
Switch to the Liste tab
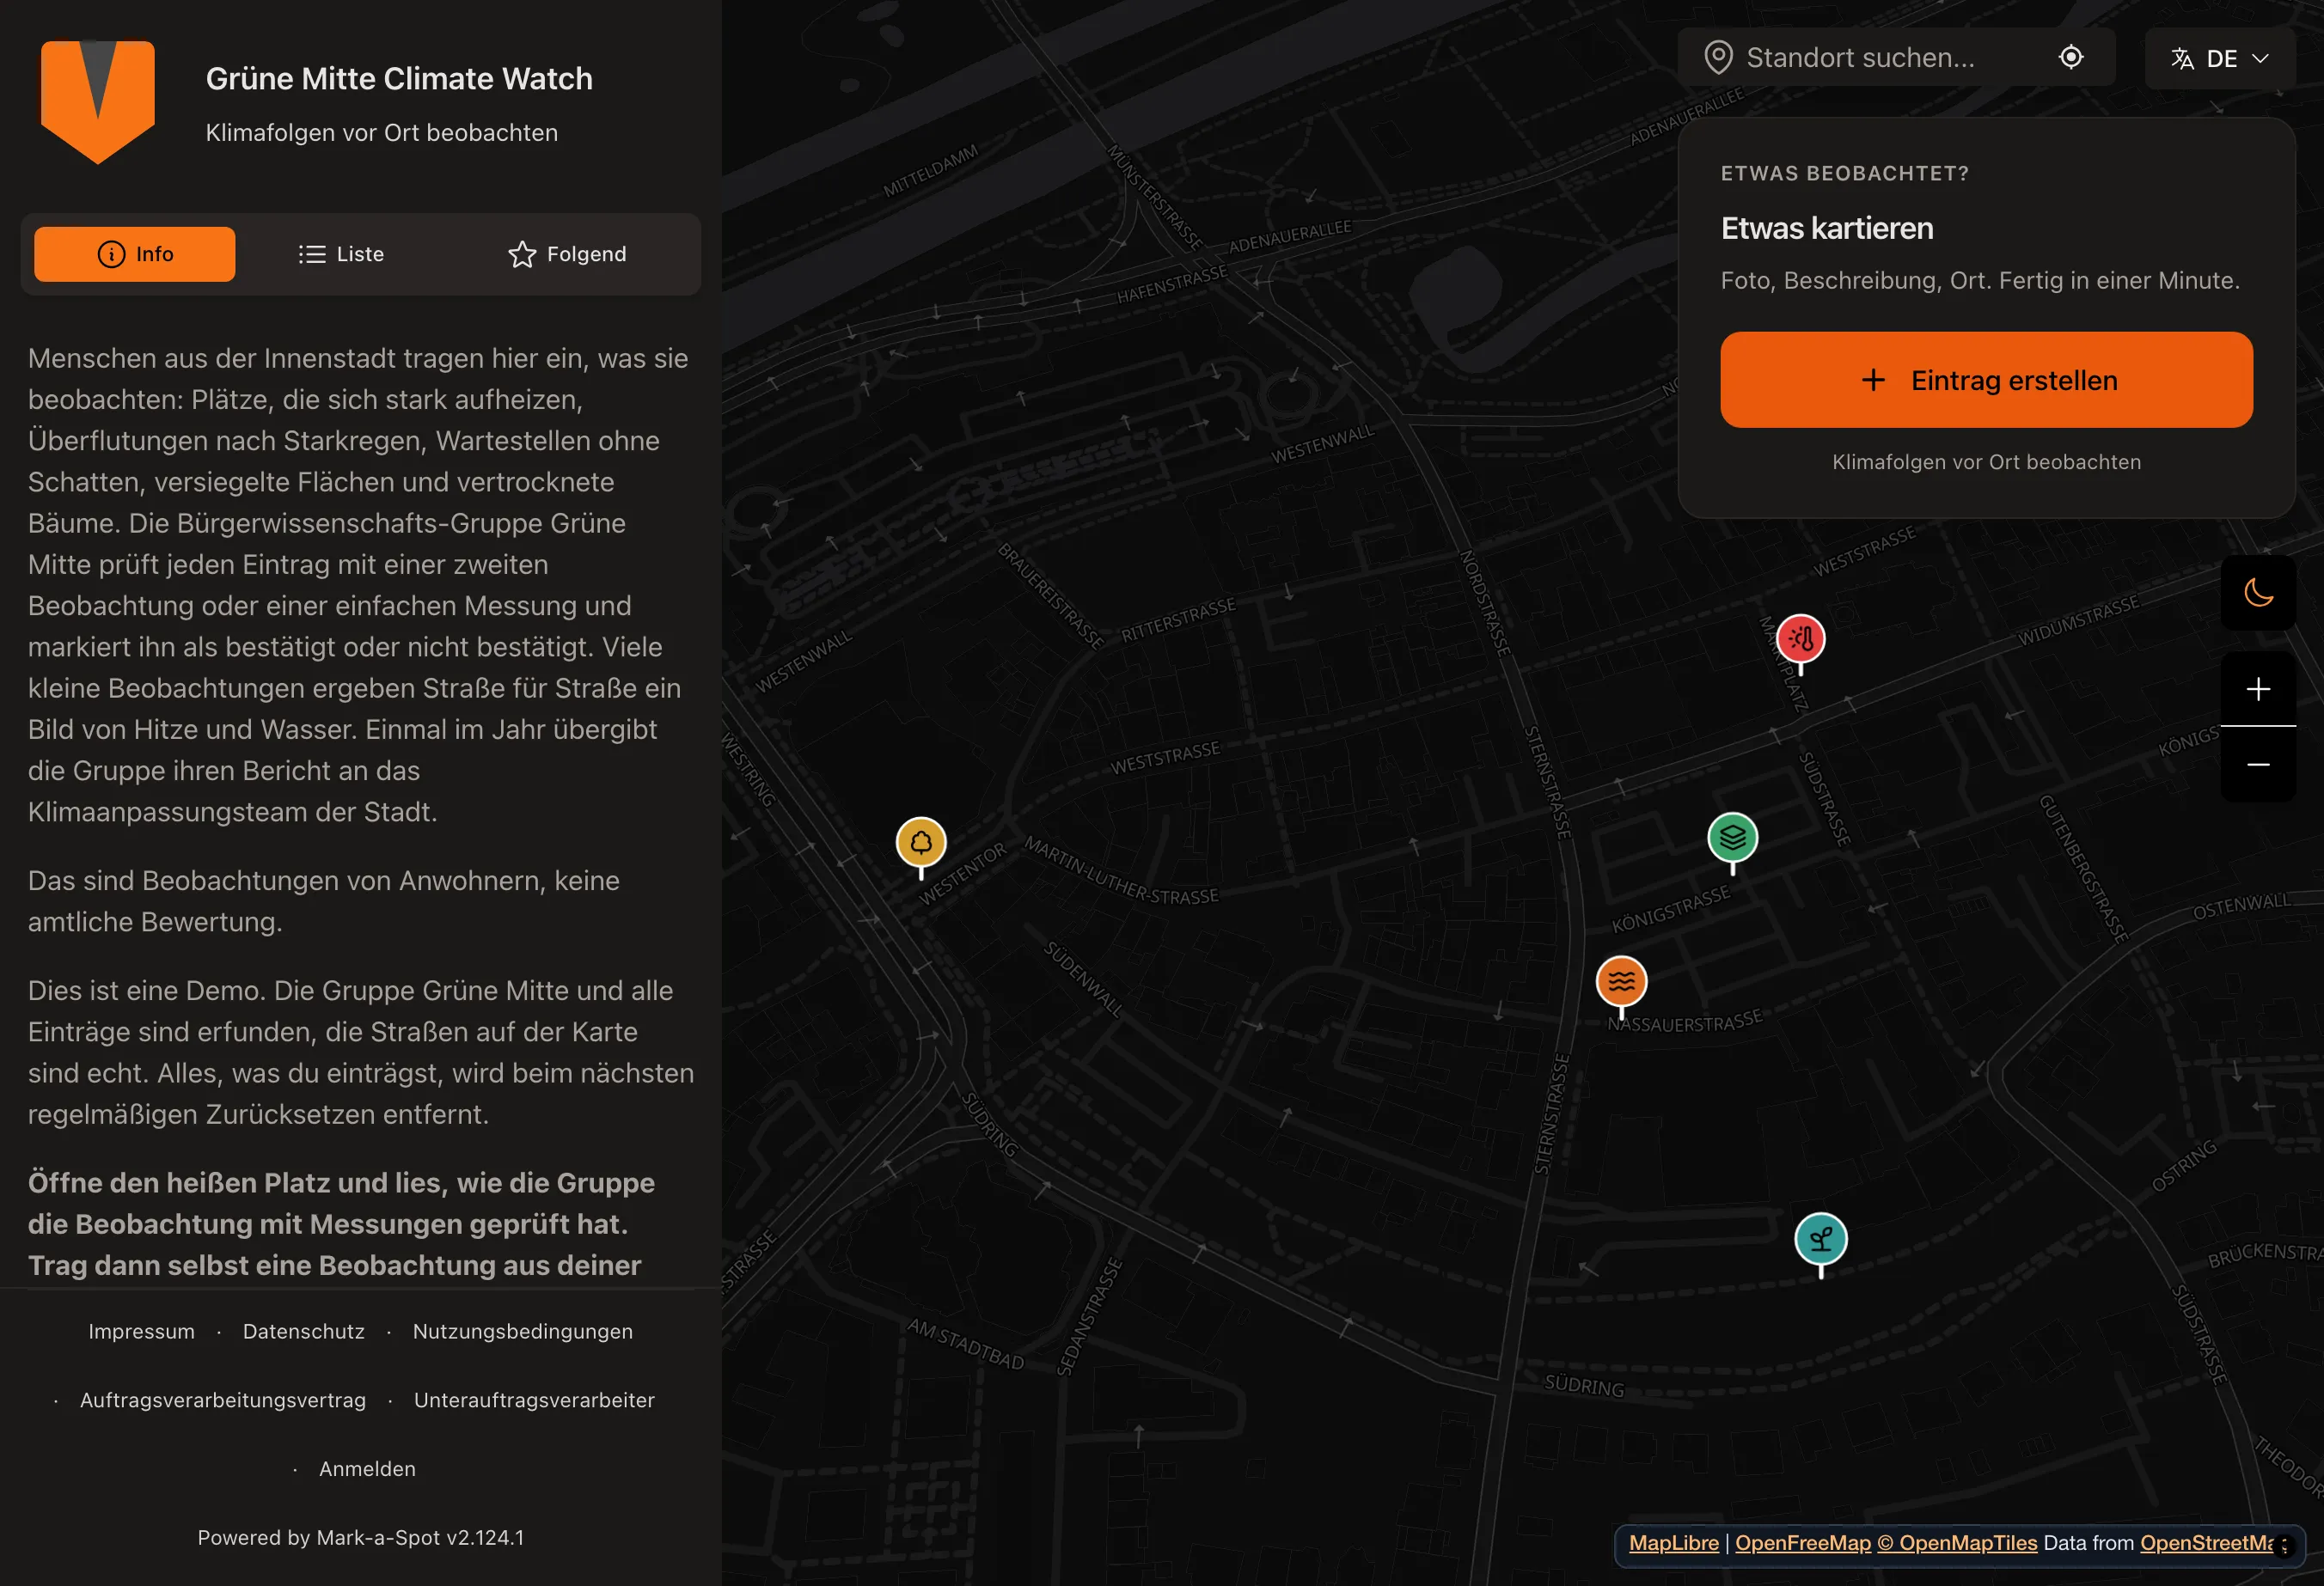[x=341, y=253]
